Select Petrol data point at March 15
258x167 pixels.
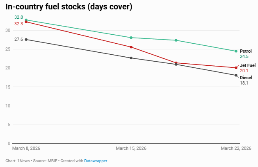(131, 38)
